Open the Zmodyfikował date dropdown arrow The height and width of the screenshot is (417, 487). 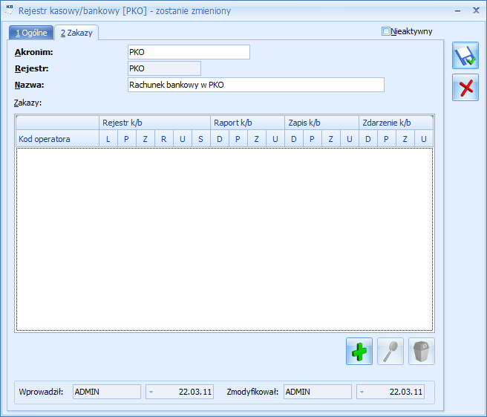(362, 392)
